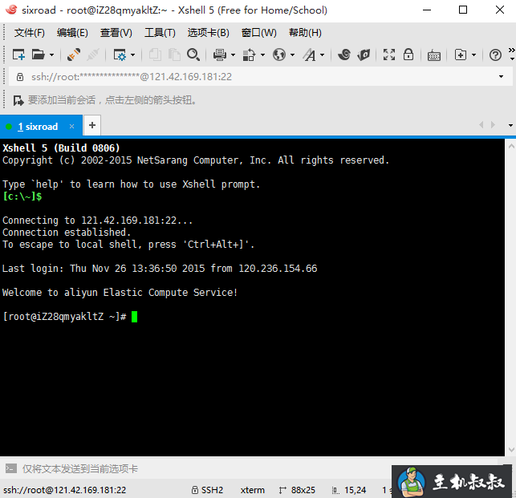
Task: Click the Help question mark icon
Action: pyautogui.click(x=495, y=55)
